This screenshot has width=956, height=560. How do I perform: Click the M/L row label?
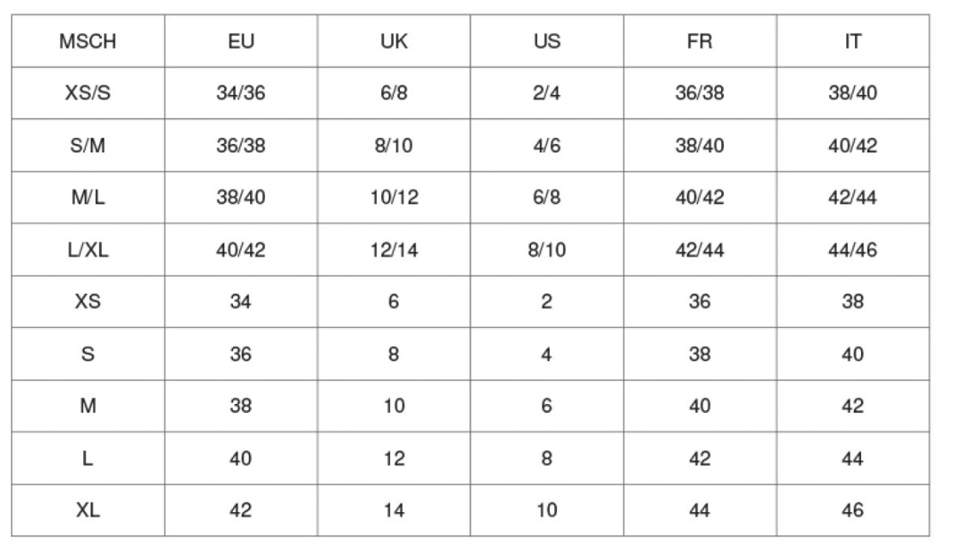[87, 198]
